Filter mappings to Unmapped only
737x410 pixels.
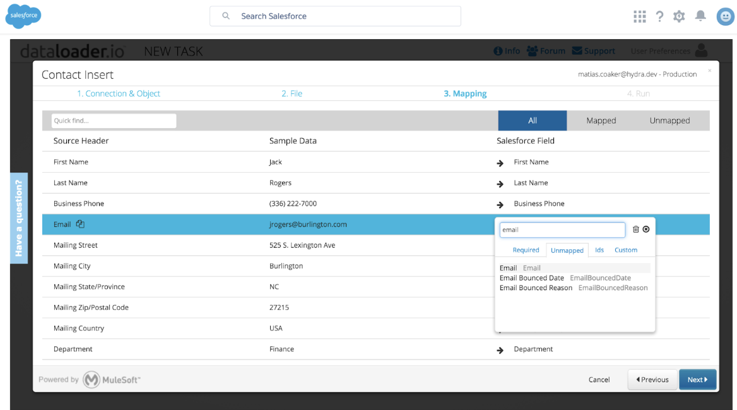(x=669, y=120)
